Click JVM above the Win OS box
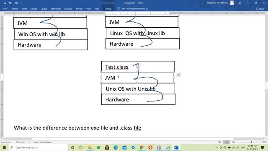 pyautogui.click(x=22, y=23)
